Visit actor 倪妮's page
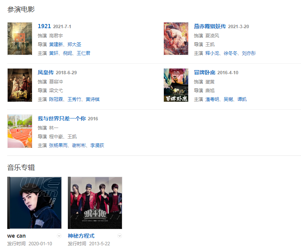Screen dimensions: 301x251 [x=67, y=53]
